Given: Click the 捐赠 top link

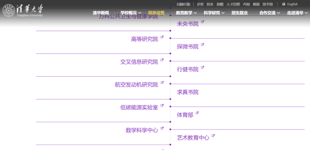Looking at the screenshot, I should (x=220, y=4).
